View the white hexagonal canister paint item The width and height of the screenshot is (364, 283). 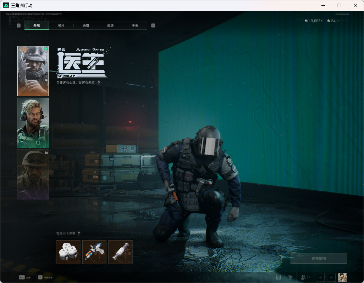pos(68,252)
